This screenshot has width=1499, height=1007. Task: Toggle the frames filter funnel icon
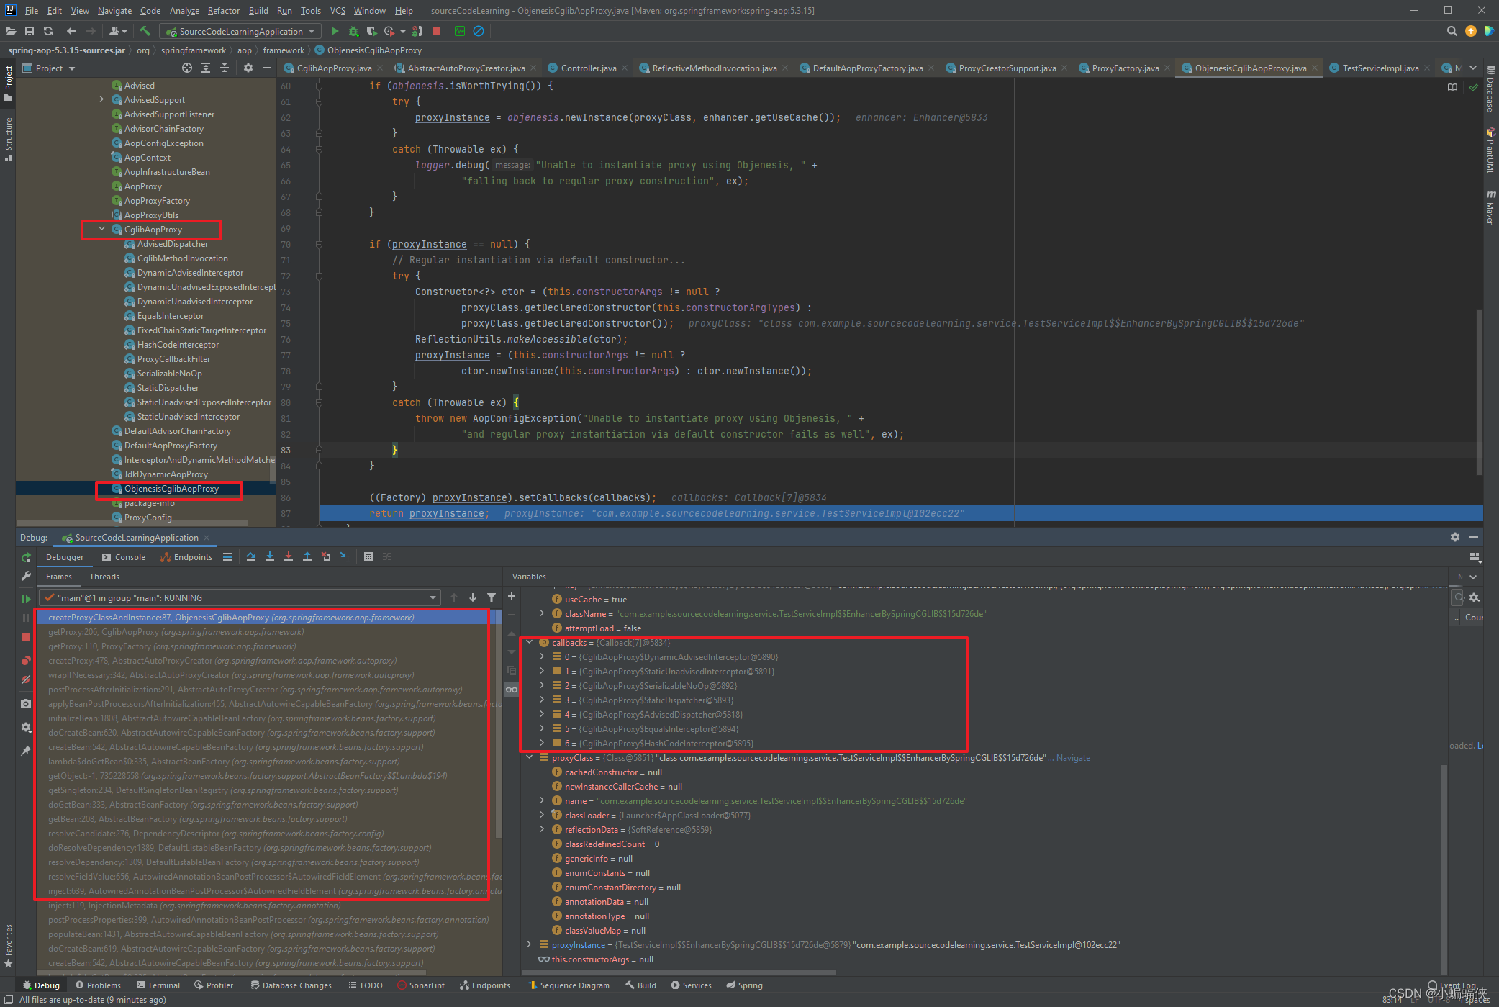pos(492,597)
